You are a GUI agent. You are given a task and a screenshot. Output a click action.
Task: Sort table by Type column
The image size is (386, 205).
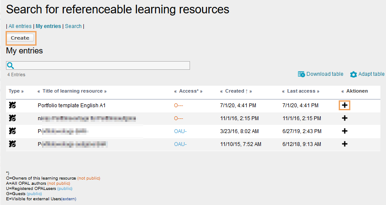pyautogui.click(x=16, y=91)
